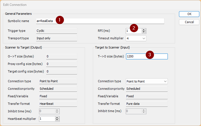
Task: Click Scanner to Target Connection type field
Action: (57, 81)
